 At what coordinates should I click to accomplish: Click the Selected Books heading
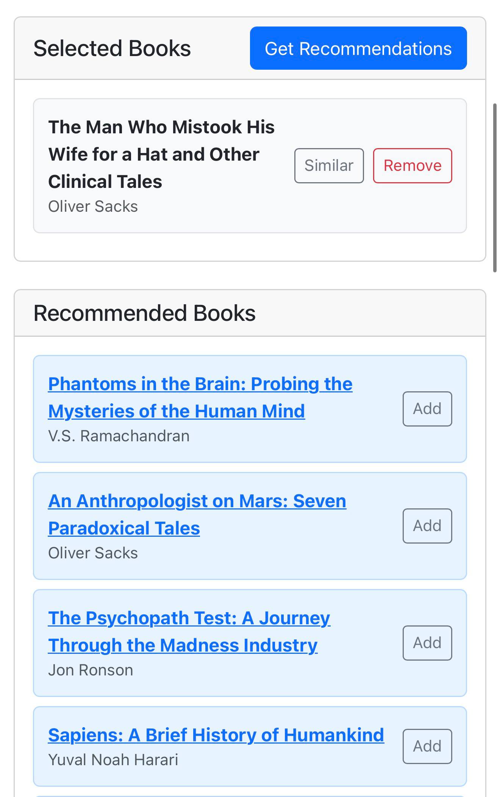click(112, 48)
